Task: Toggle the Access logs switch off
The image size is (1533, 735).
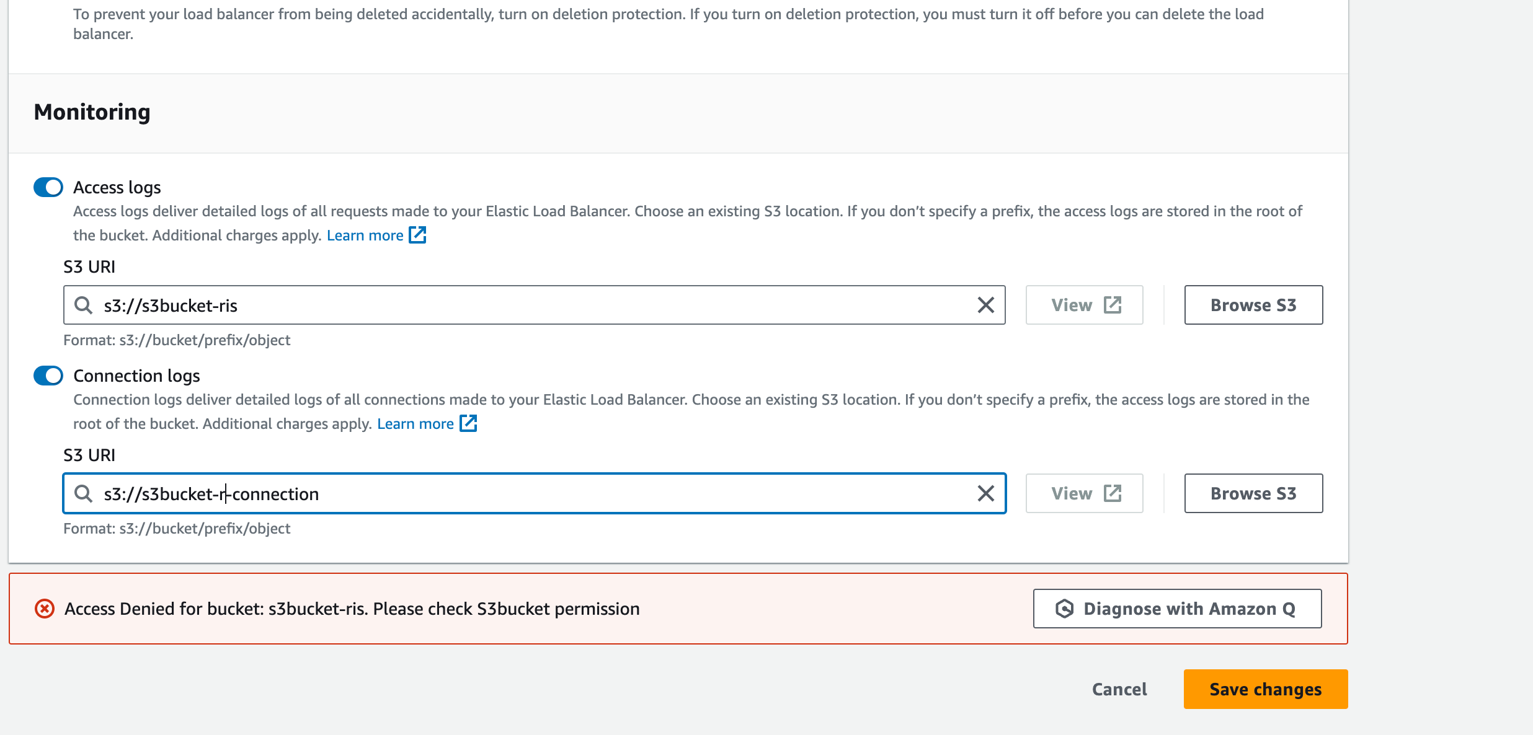Action: point(48,187)
